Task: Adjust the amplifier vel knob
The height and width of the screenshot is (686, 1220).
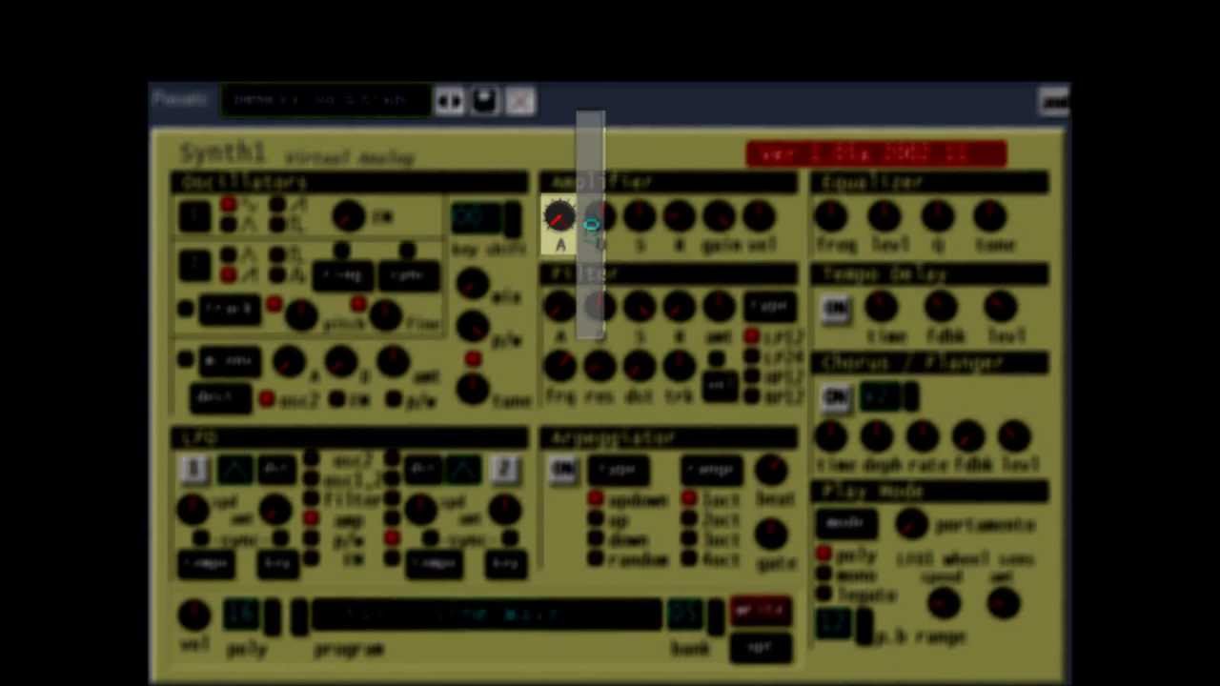Action: point(759,216)
